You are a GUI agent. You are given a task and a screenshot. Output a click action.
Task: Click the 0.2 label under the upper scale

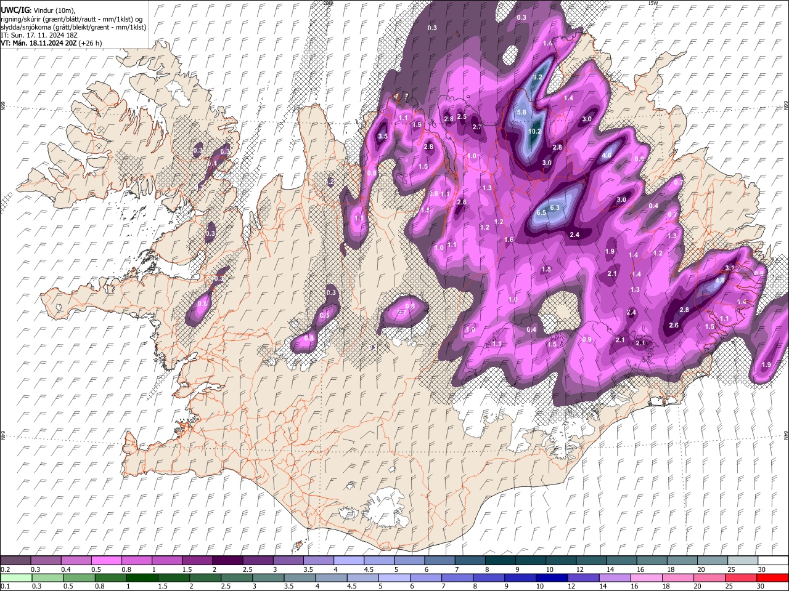[x=5, y=569]
